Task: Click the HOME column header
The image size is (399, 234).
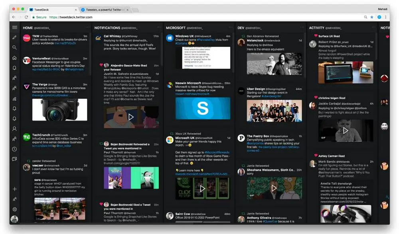Action: point(28,28)
